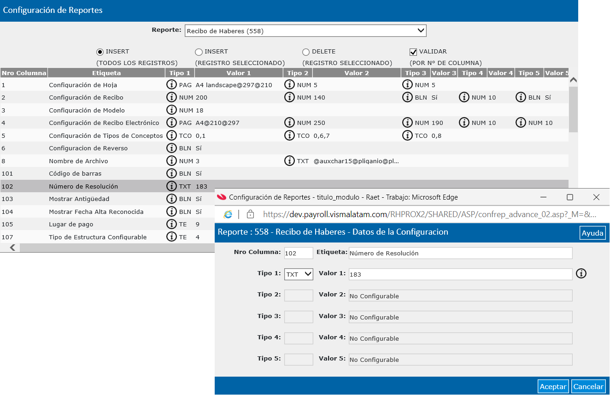Viewport: 610px width, 396px height.
Task: Open the Tipo 1 TXT dropdown in dialog
Action: (x=299, y=274)
